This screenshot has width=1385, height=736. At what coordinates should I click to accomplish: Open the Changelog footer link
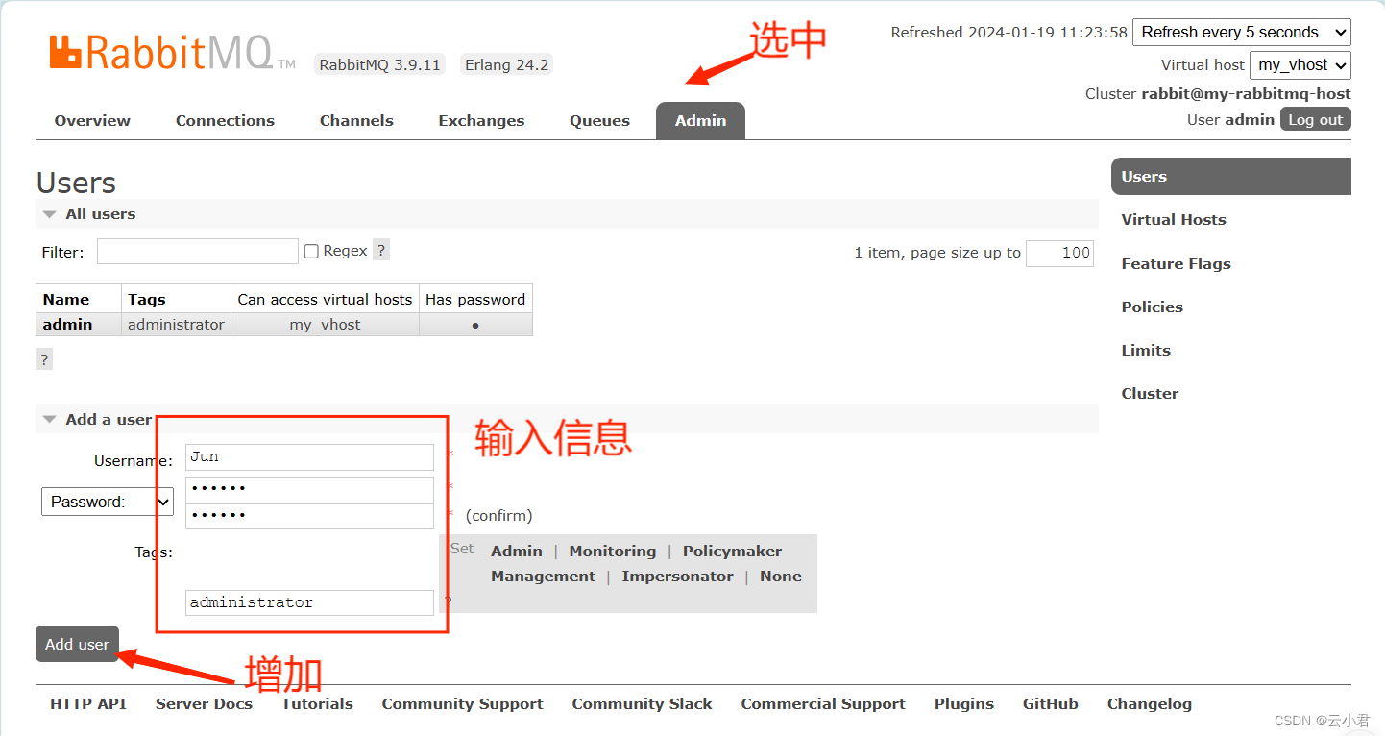tap(1149, 703)
